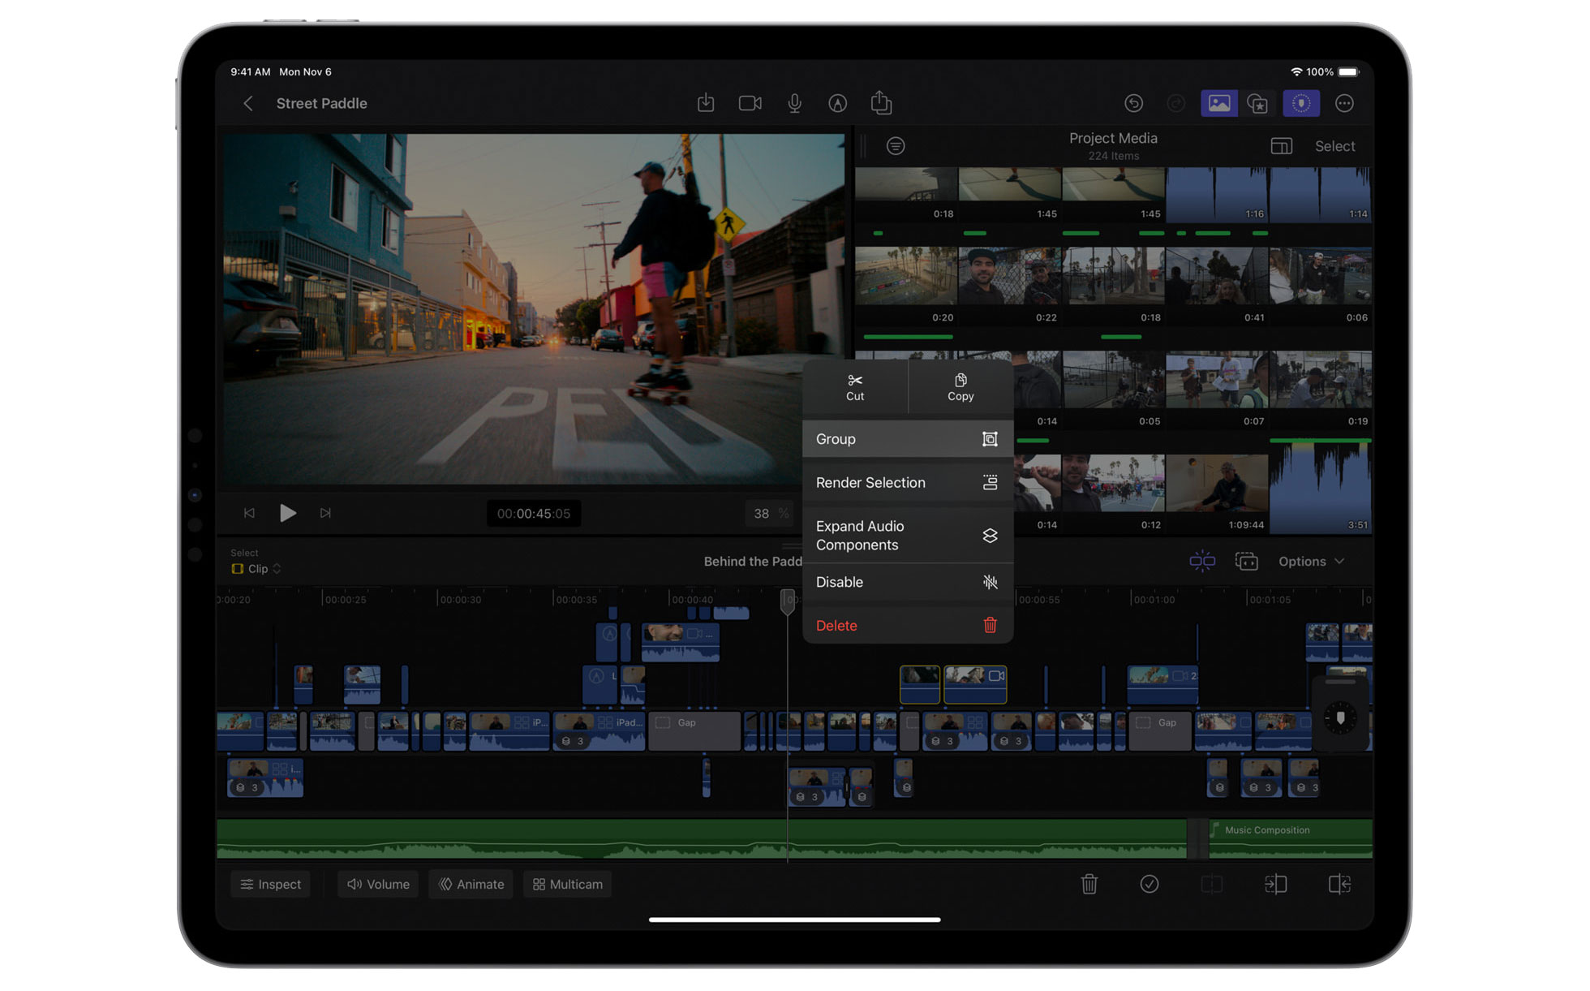Tap the trash icon in bottom toolbar
The height and width of the screenshot is (991, 1590).
[x=1089, y=884]
